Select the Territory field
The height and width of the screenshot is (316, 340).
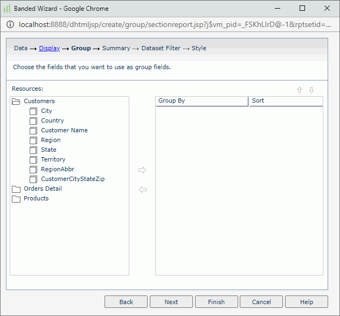point(53,159)
